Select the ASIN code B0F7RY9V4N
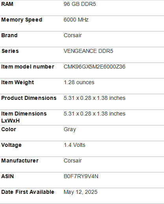 [81, 176]
